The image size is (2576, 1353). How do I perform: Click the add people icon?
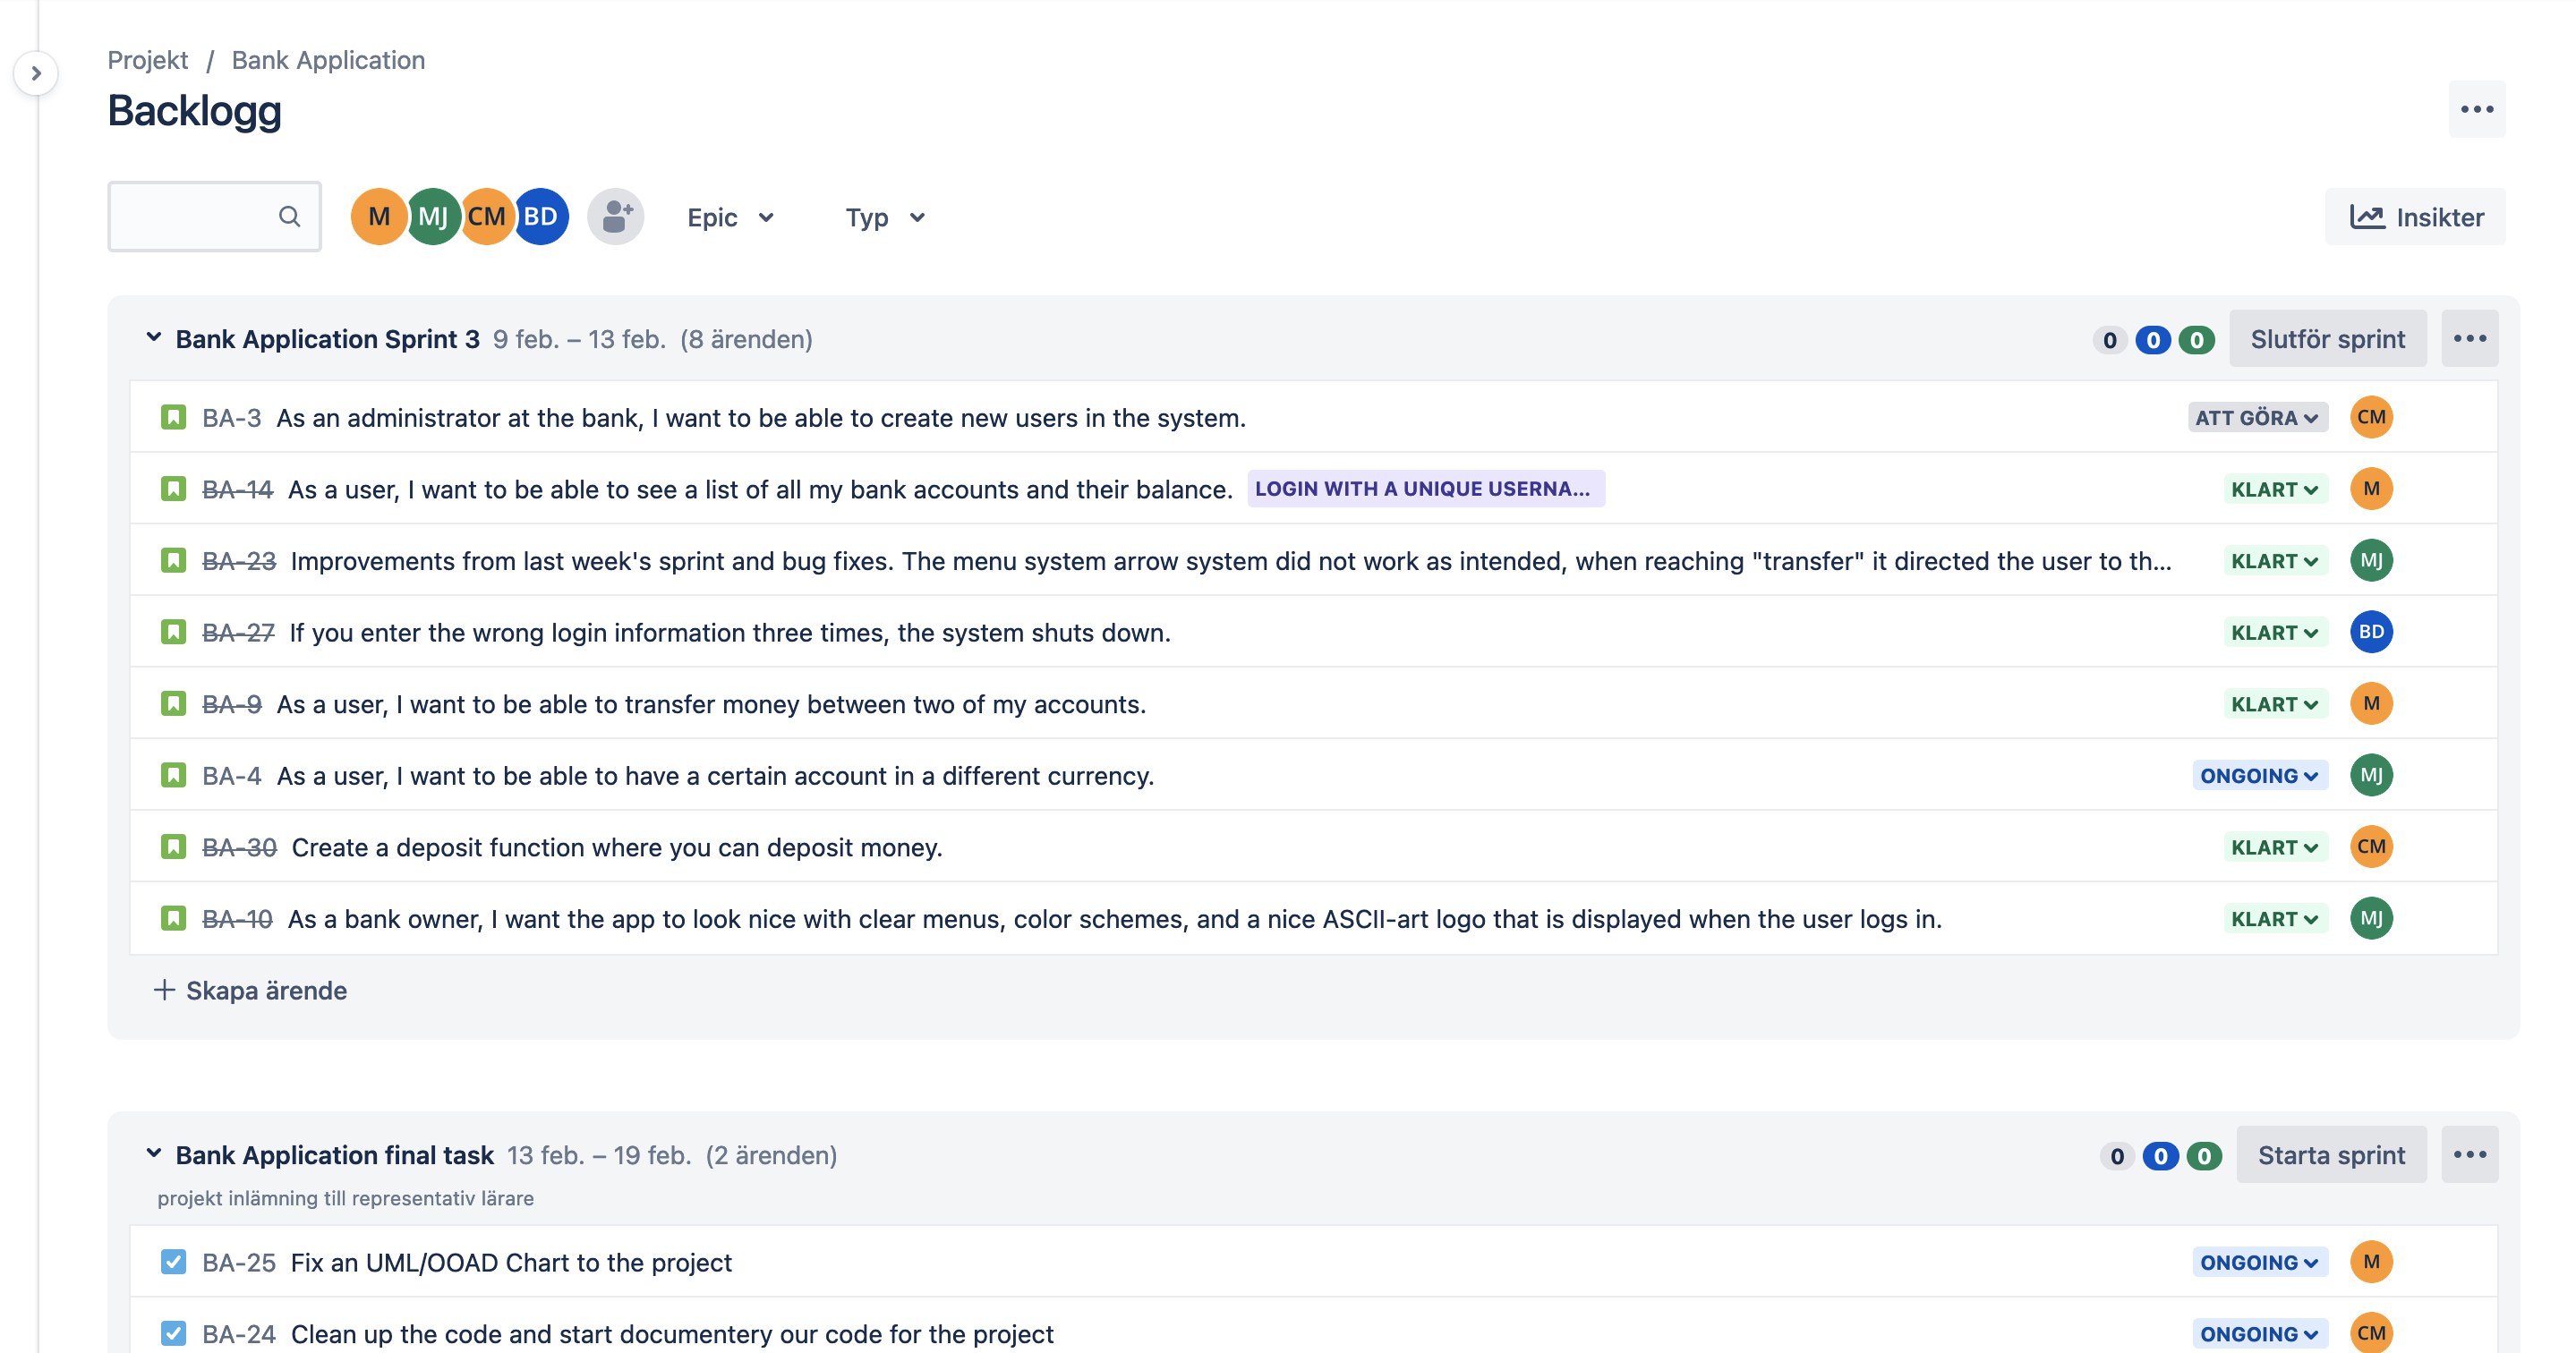616,216
